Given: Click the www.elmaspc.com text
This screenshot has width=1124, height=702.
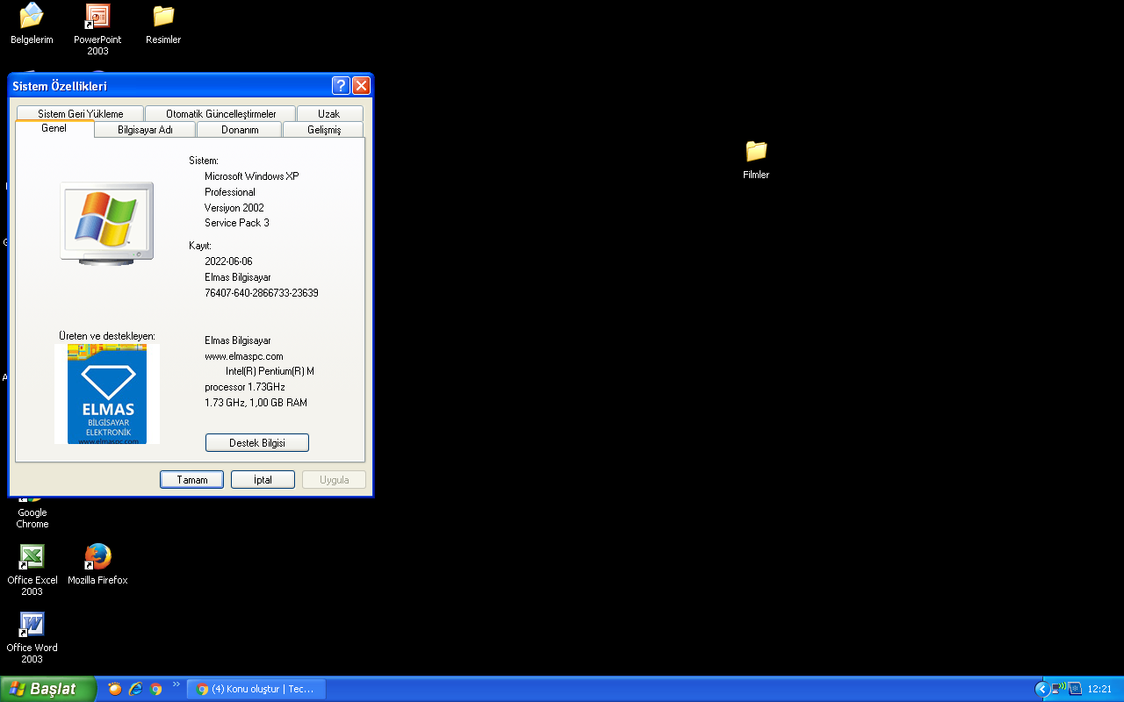Looking at the screenshot, I should point(244,356).
